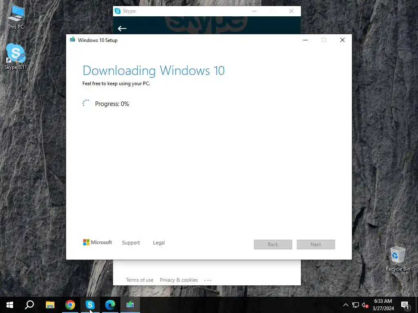Viewport: 418px width, 313px height.
Task: Select Windows 10 Setup taskbar icon
Action: (x=130, y=305)
